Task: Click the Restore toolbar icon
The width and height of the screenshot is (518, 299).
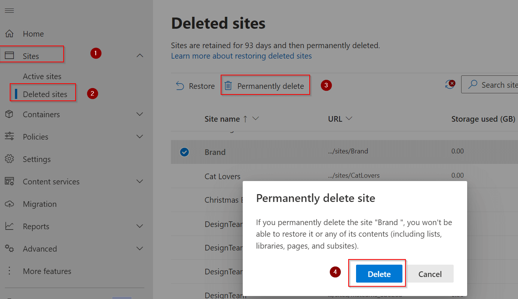Action: click(180, 85)
